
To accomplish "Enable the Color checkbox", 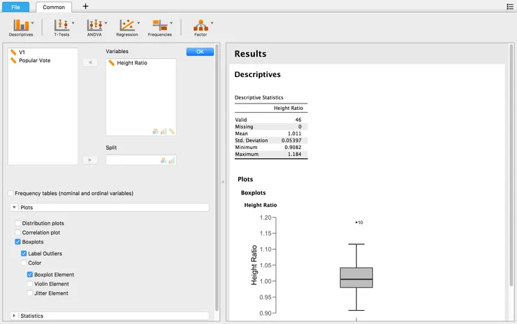I will 24,263.
